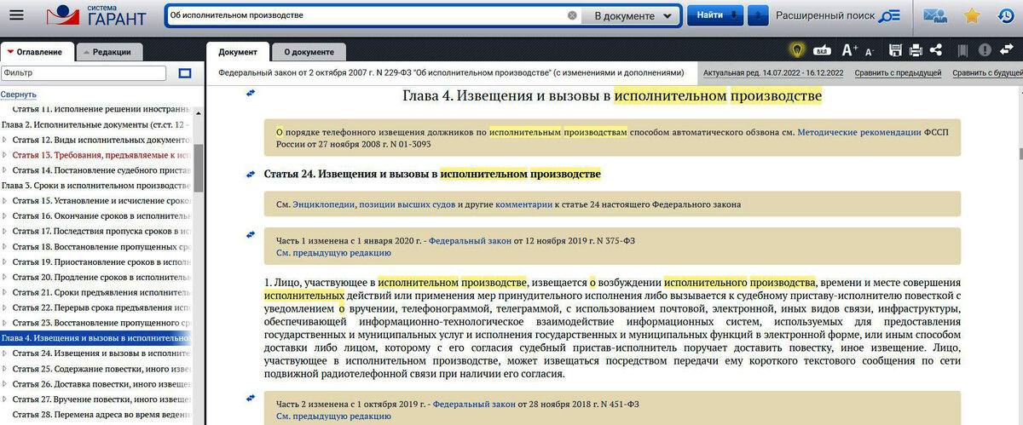Click the Найти search button

[x=715, y=15]
